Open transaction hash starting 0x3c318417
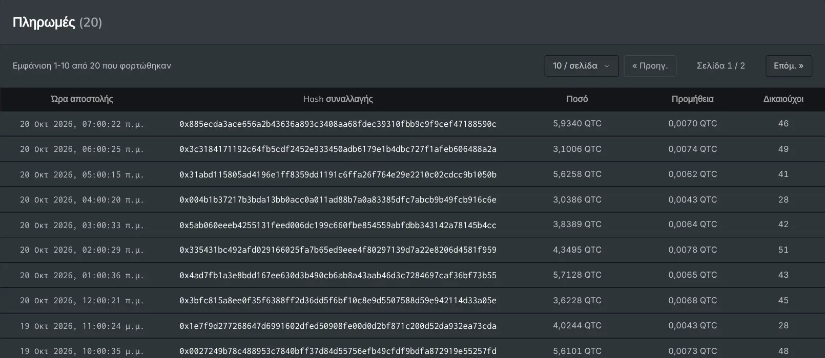Screen dimensions: 825x358 tap(338, 149)
